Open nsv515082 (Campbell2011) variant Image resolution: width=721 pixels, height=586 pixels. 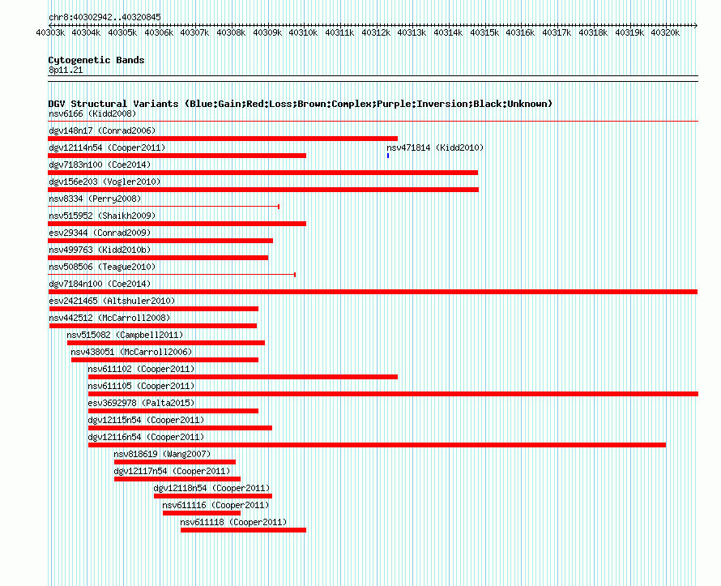pos(125,335)
